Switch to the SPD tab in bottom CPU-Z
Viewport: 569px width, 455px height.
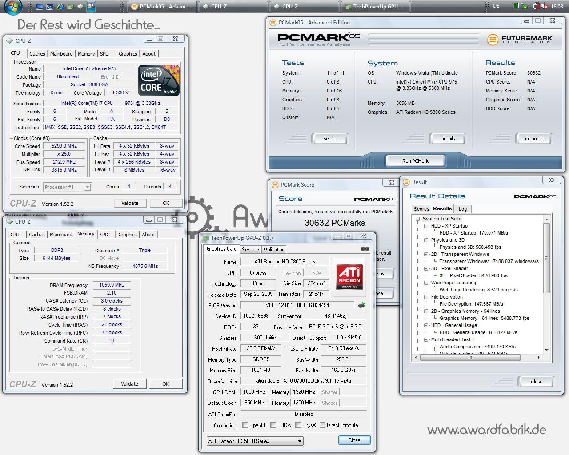(x=104, y=235)
